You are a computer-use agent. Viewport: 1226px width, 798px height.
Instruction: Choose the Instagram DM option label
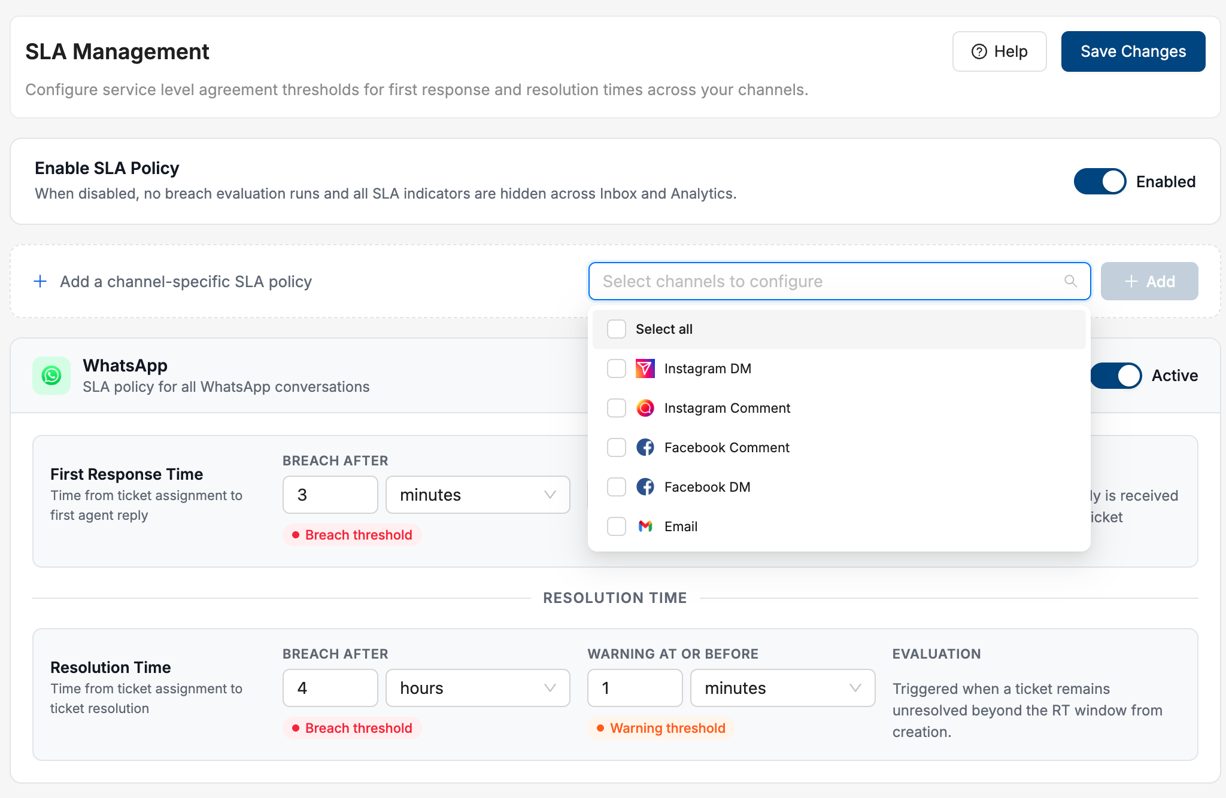pyautogui.click(x=708, y=368)
